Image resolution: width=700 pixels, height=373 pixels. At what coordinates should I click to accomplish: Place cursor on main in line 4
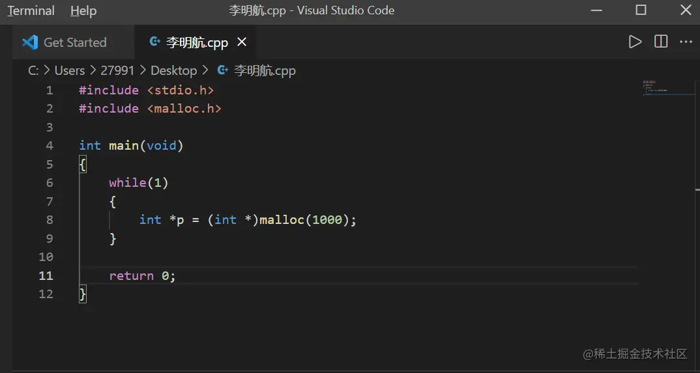tap(124, 146)
